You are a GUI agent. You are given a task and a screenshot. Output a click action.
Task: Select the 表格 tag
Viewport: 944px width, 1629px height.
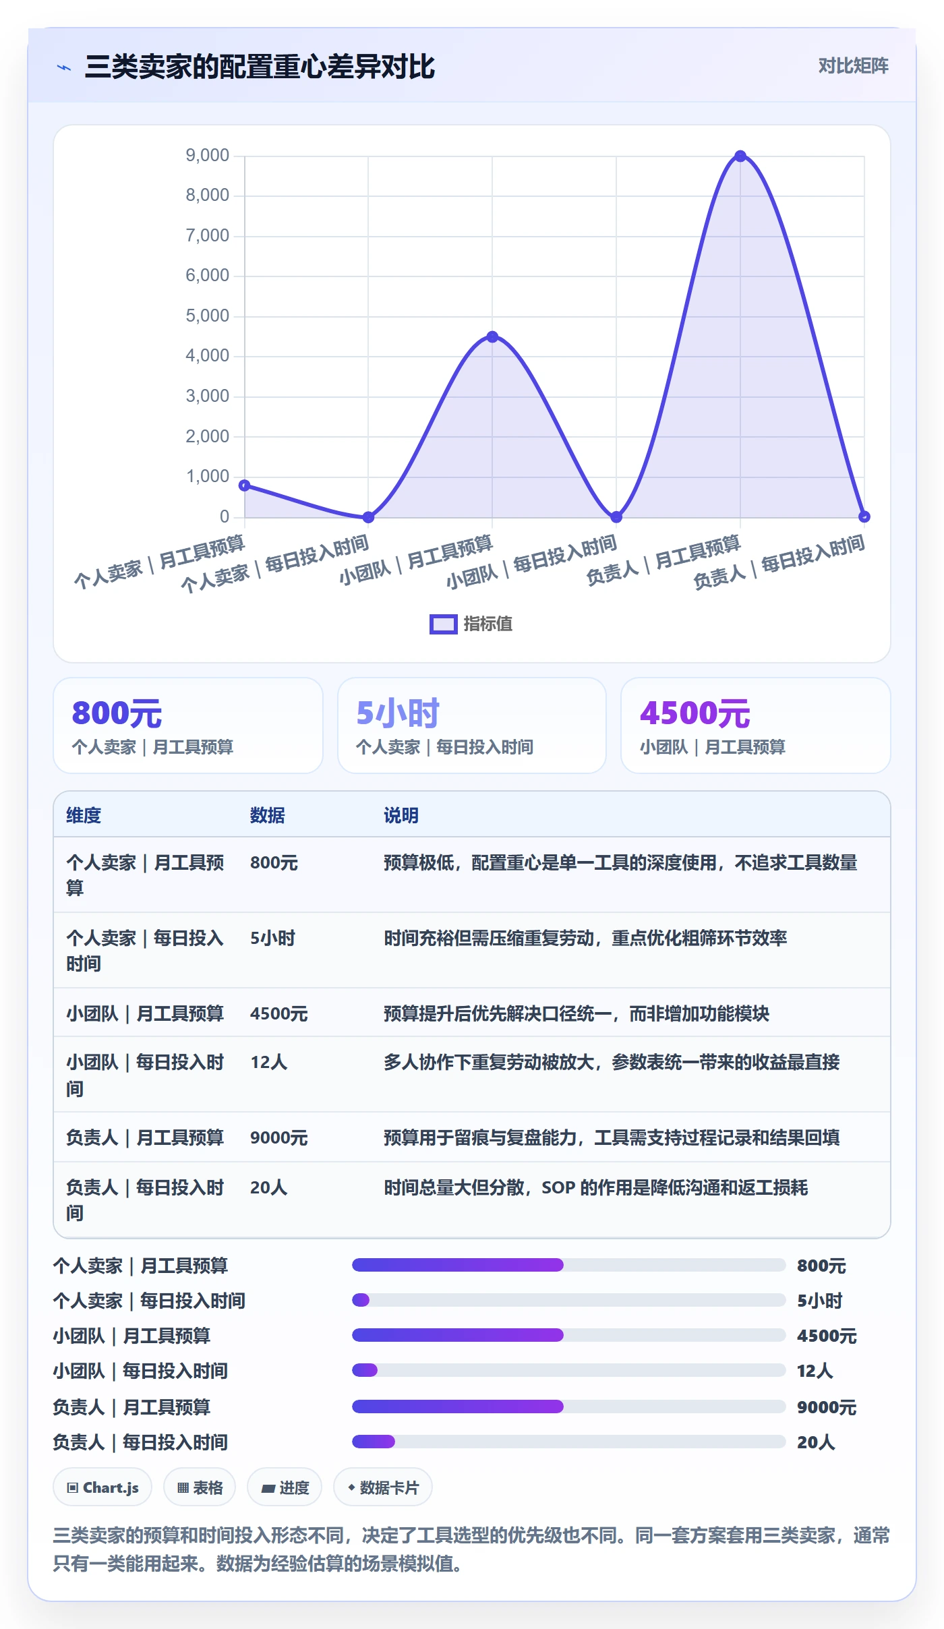[200, 1487]
